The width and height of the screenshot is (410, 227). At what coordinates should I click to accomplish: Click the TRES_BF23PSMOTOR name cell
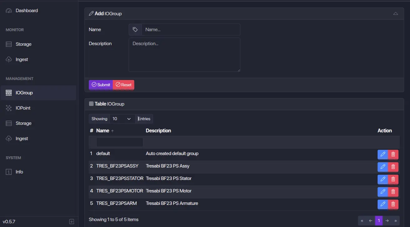120,191
